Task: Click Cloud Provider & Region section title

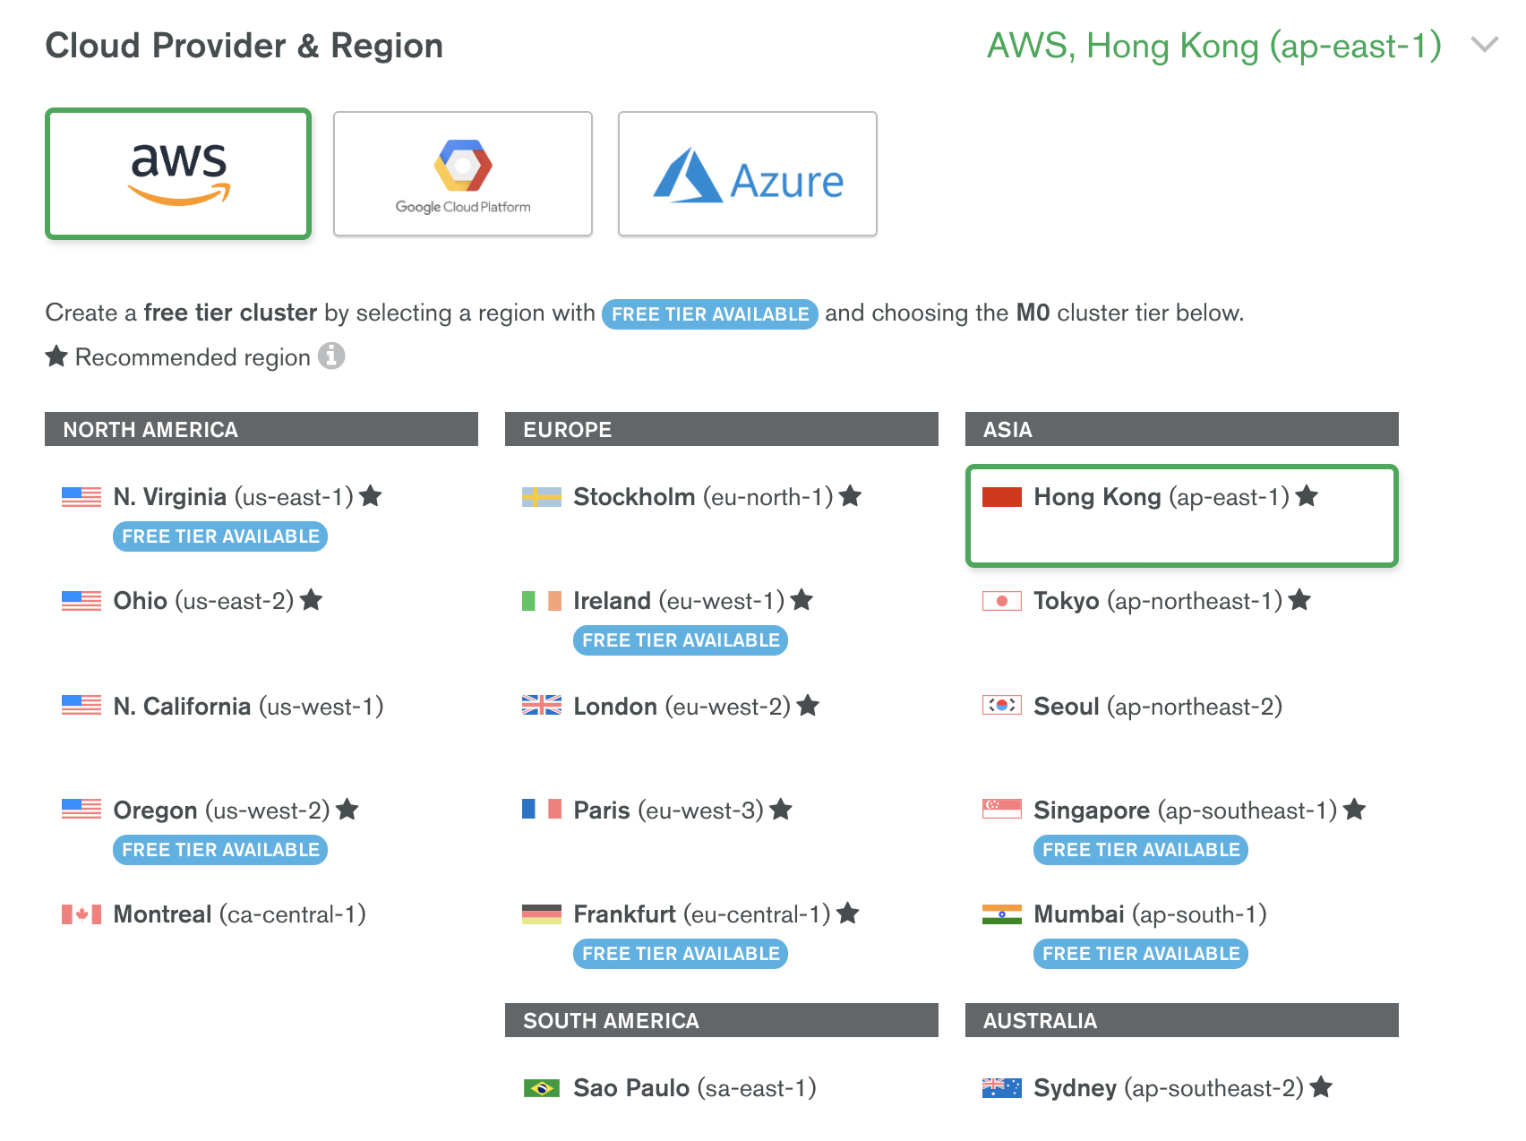Action: [x=244, y=46]
